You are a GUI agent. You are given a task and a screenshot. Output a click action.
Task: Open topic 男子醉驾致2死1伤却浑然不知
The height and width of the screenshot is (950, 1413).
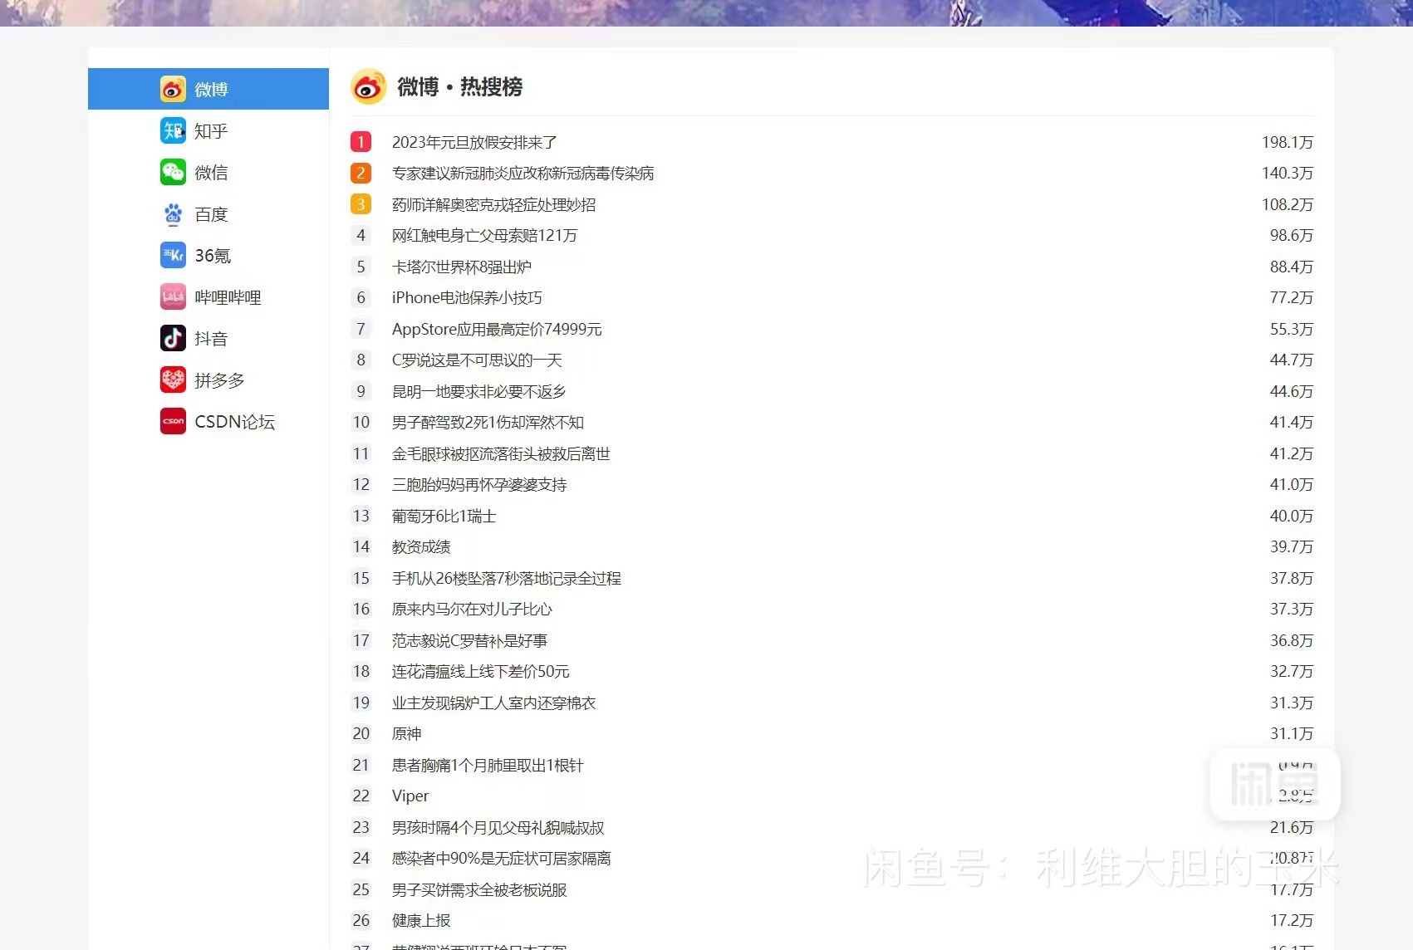488,422
